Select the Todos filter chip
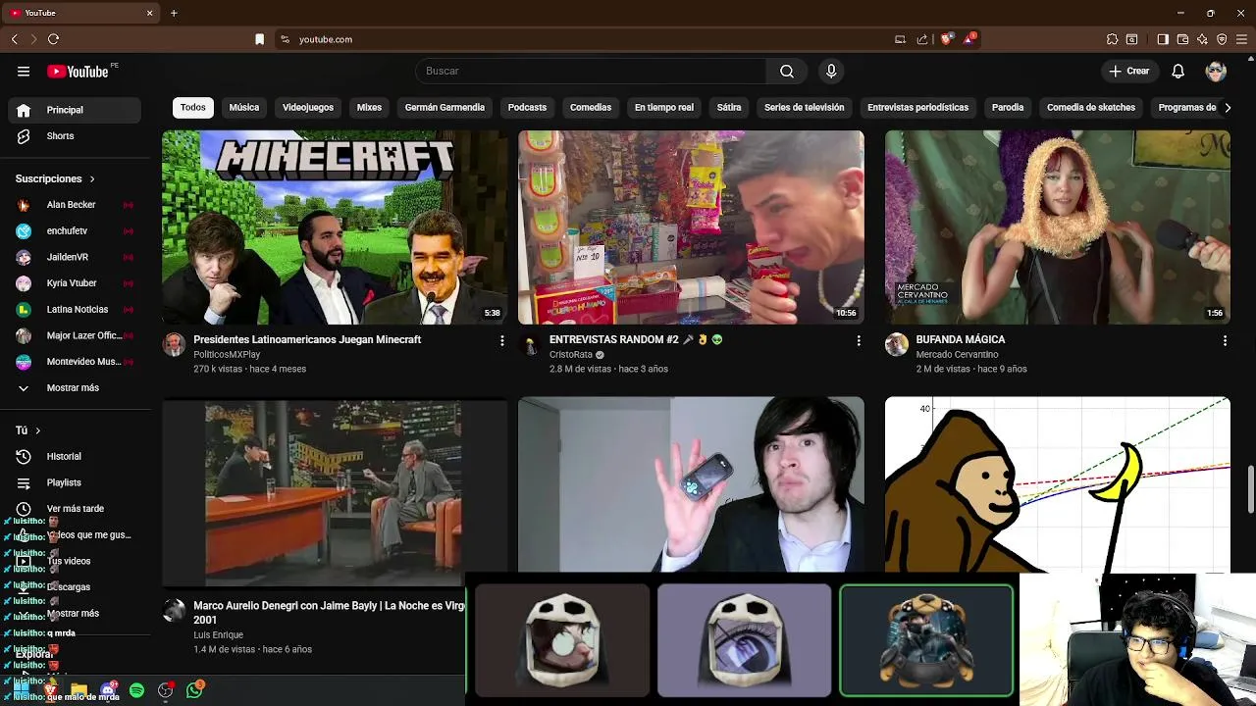This screenshot has height=706, width=1256. (x=193, y=108)
